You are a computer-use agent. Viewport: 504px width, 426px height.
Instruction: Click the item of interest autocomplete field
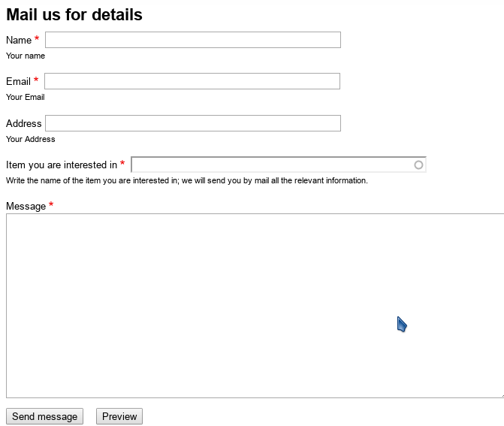pyautogui.click(x=279, y=165)
